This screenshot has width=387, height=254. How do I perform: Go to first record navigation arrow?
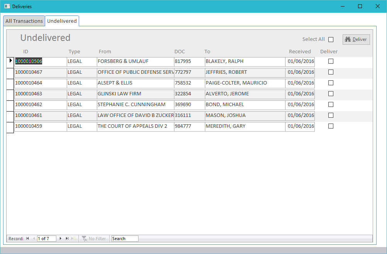27,239
